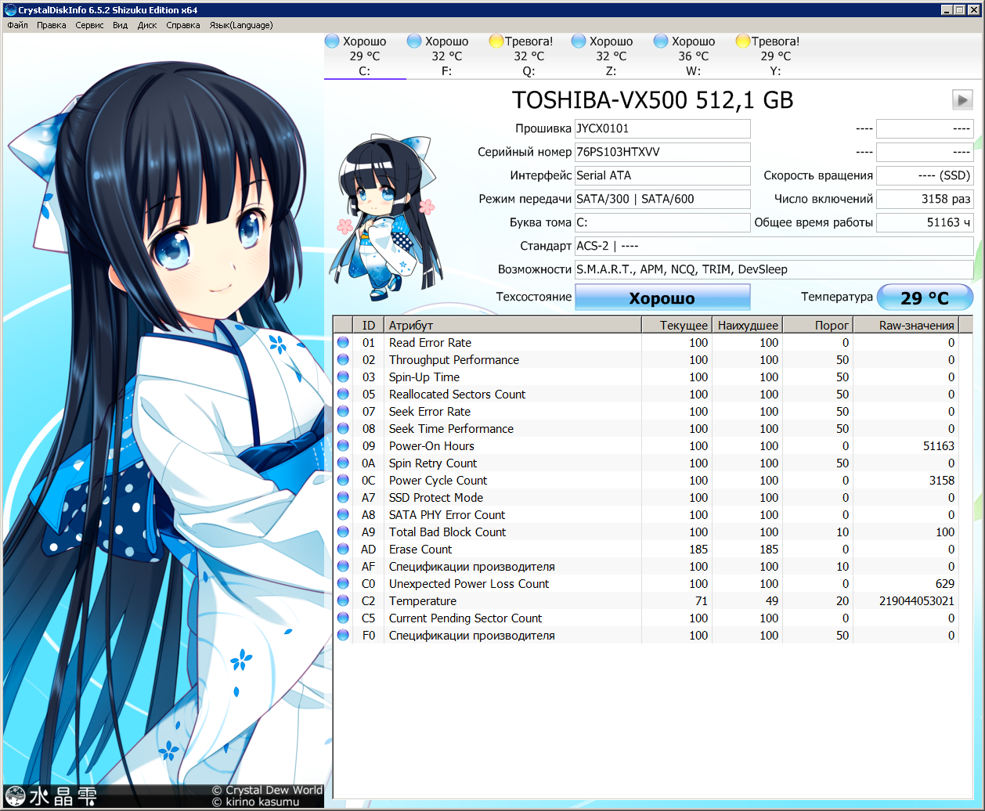Click the yellow warning orb of drive Y:
The image size is (985, 811).
click(742, 41)
